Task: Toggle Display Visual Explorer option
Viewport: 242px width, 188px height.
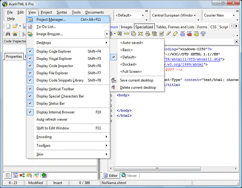Action: coord(68,59)
